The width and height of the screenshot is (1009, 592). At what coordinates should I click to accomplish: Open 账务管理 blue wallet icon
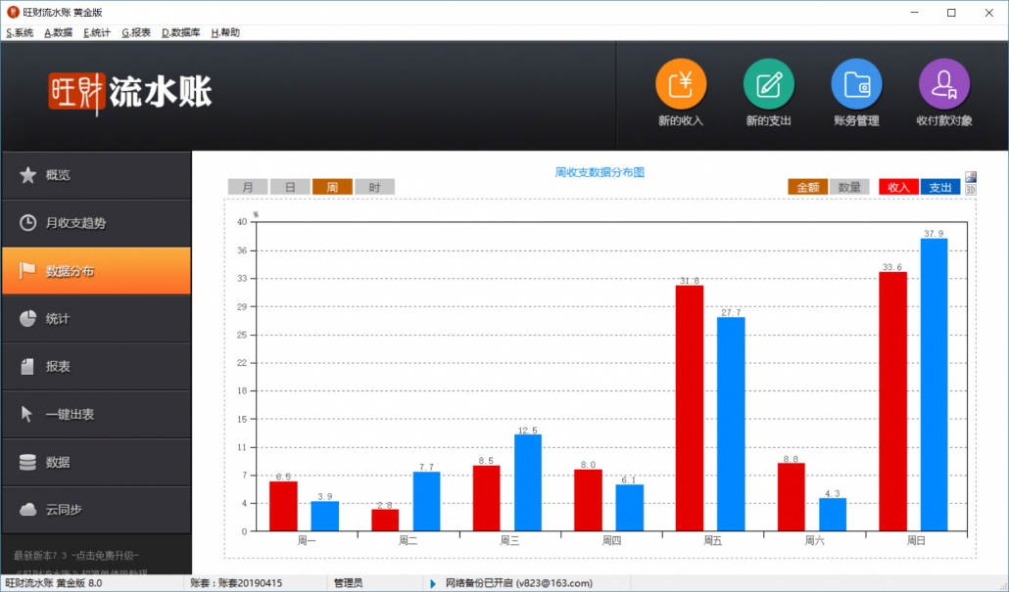[856, 84]
